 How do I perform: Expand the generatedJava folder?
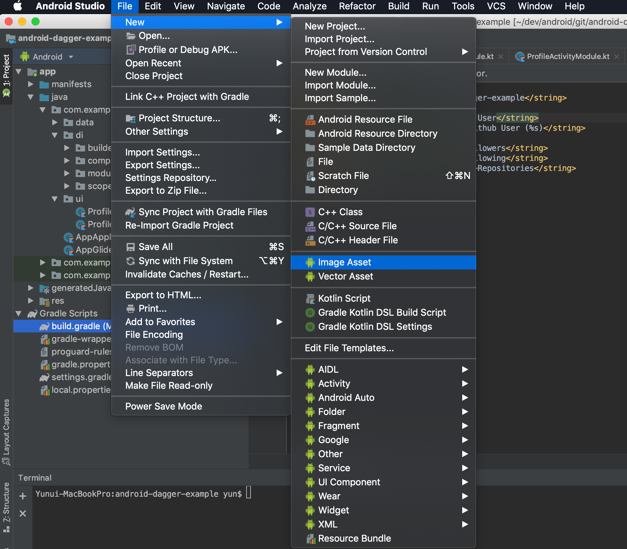coord(31,288)
